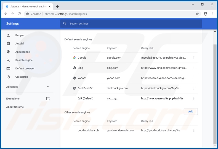Maximize the Chrome window

(202, 4)
